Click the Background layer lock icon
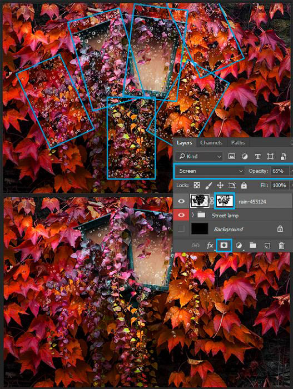The image size is (293, 389). click(280, 228)
